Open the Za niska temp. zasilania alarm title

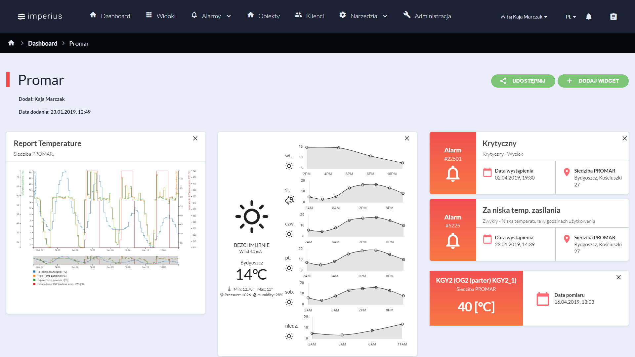tap(521, 210)
